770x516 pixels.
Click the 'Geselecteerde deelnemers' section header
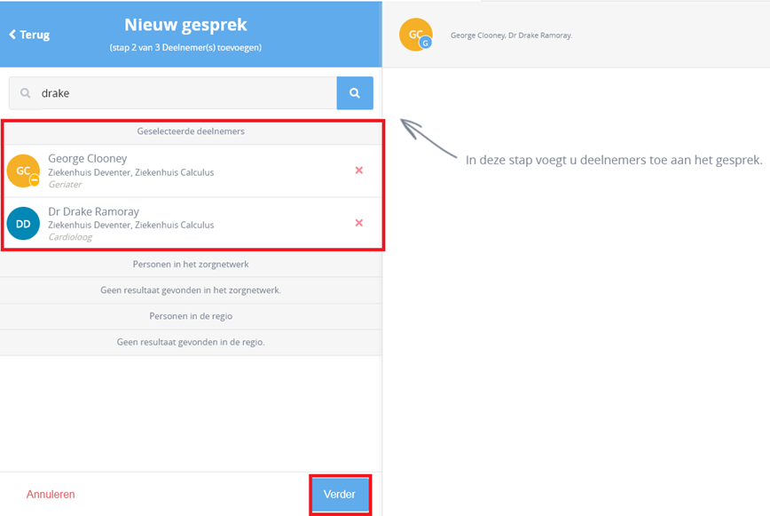click(x=192, y=131)
